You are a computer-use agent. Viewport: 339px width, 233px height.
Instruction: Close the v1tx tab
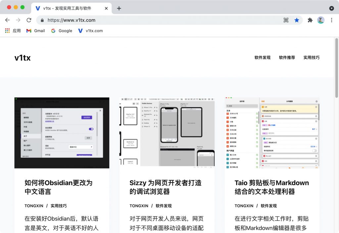(x=106, y=8)
